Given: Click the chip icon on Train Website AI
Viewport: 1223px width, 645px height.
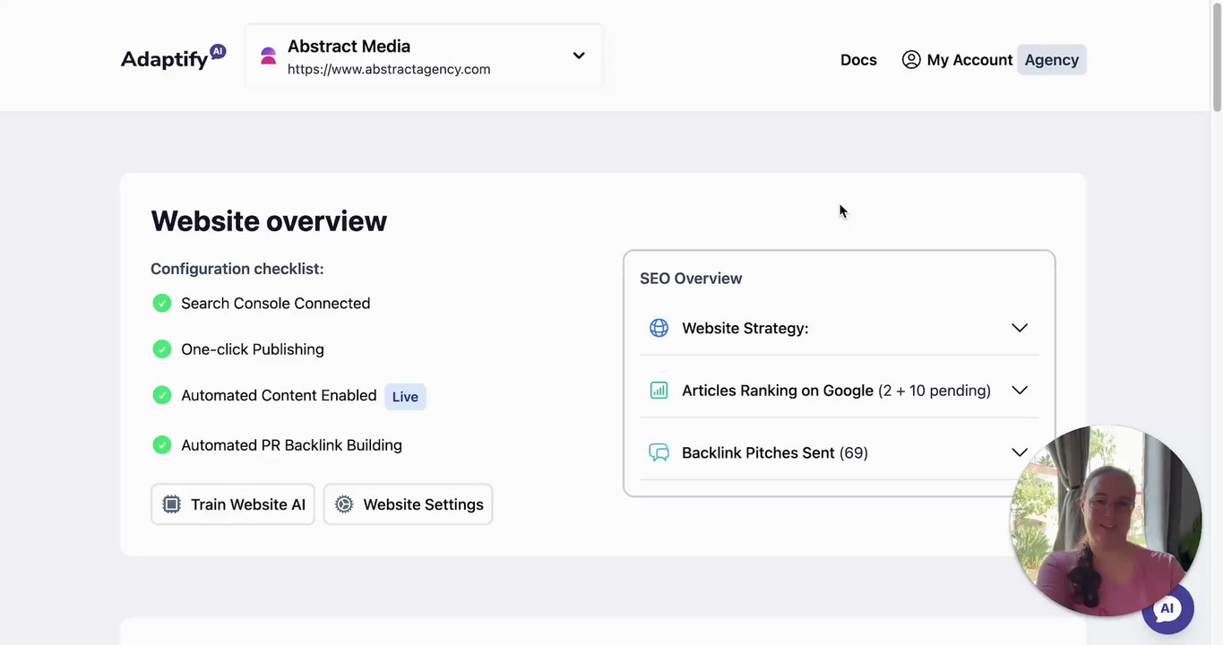Looking at the screenshot, I should pos(171,504).
